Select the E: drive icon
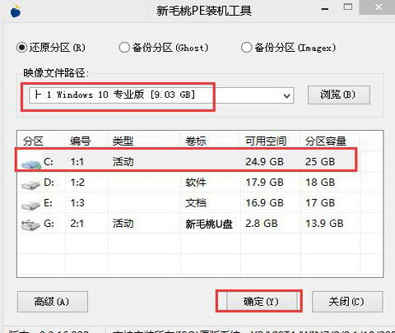This screenshot has width=395, height=333. point(30,205)
